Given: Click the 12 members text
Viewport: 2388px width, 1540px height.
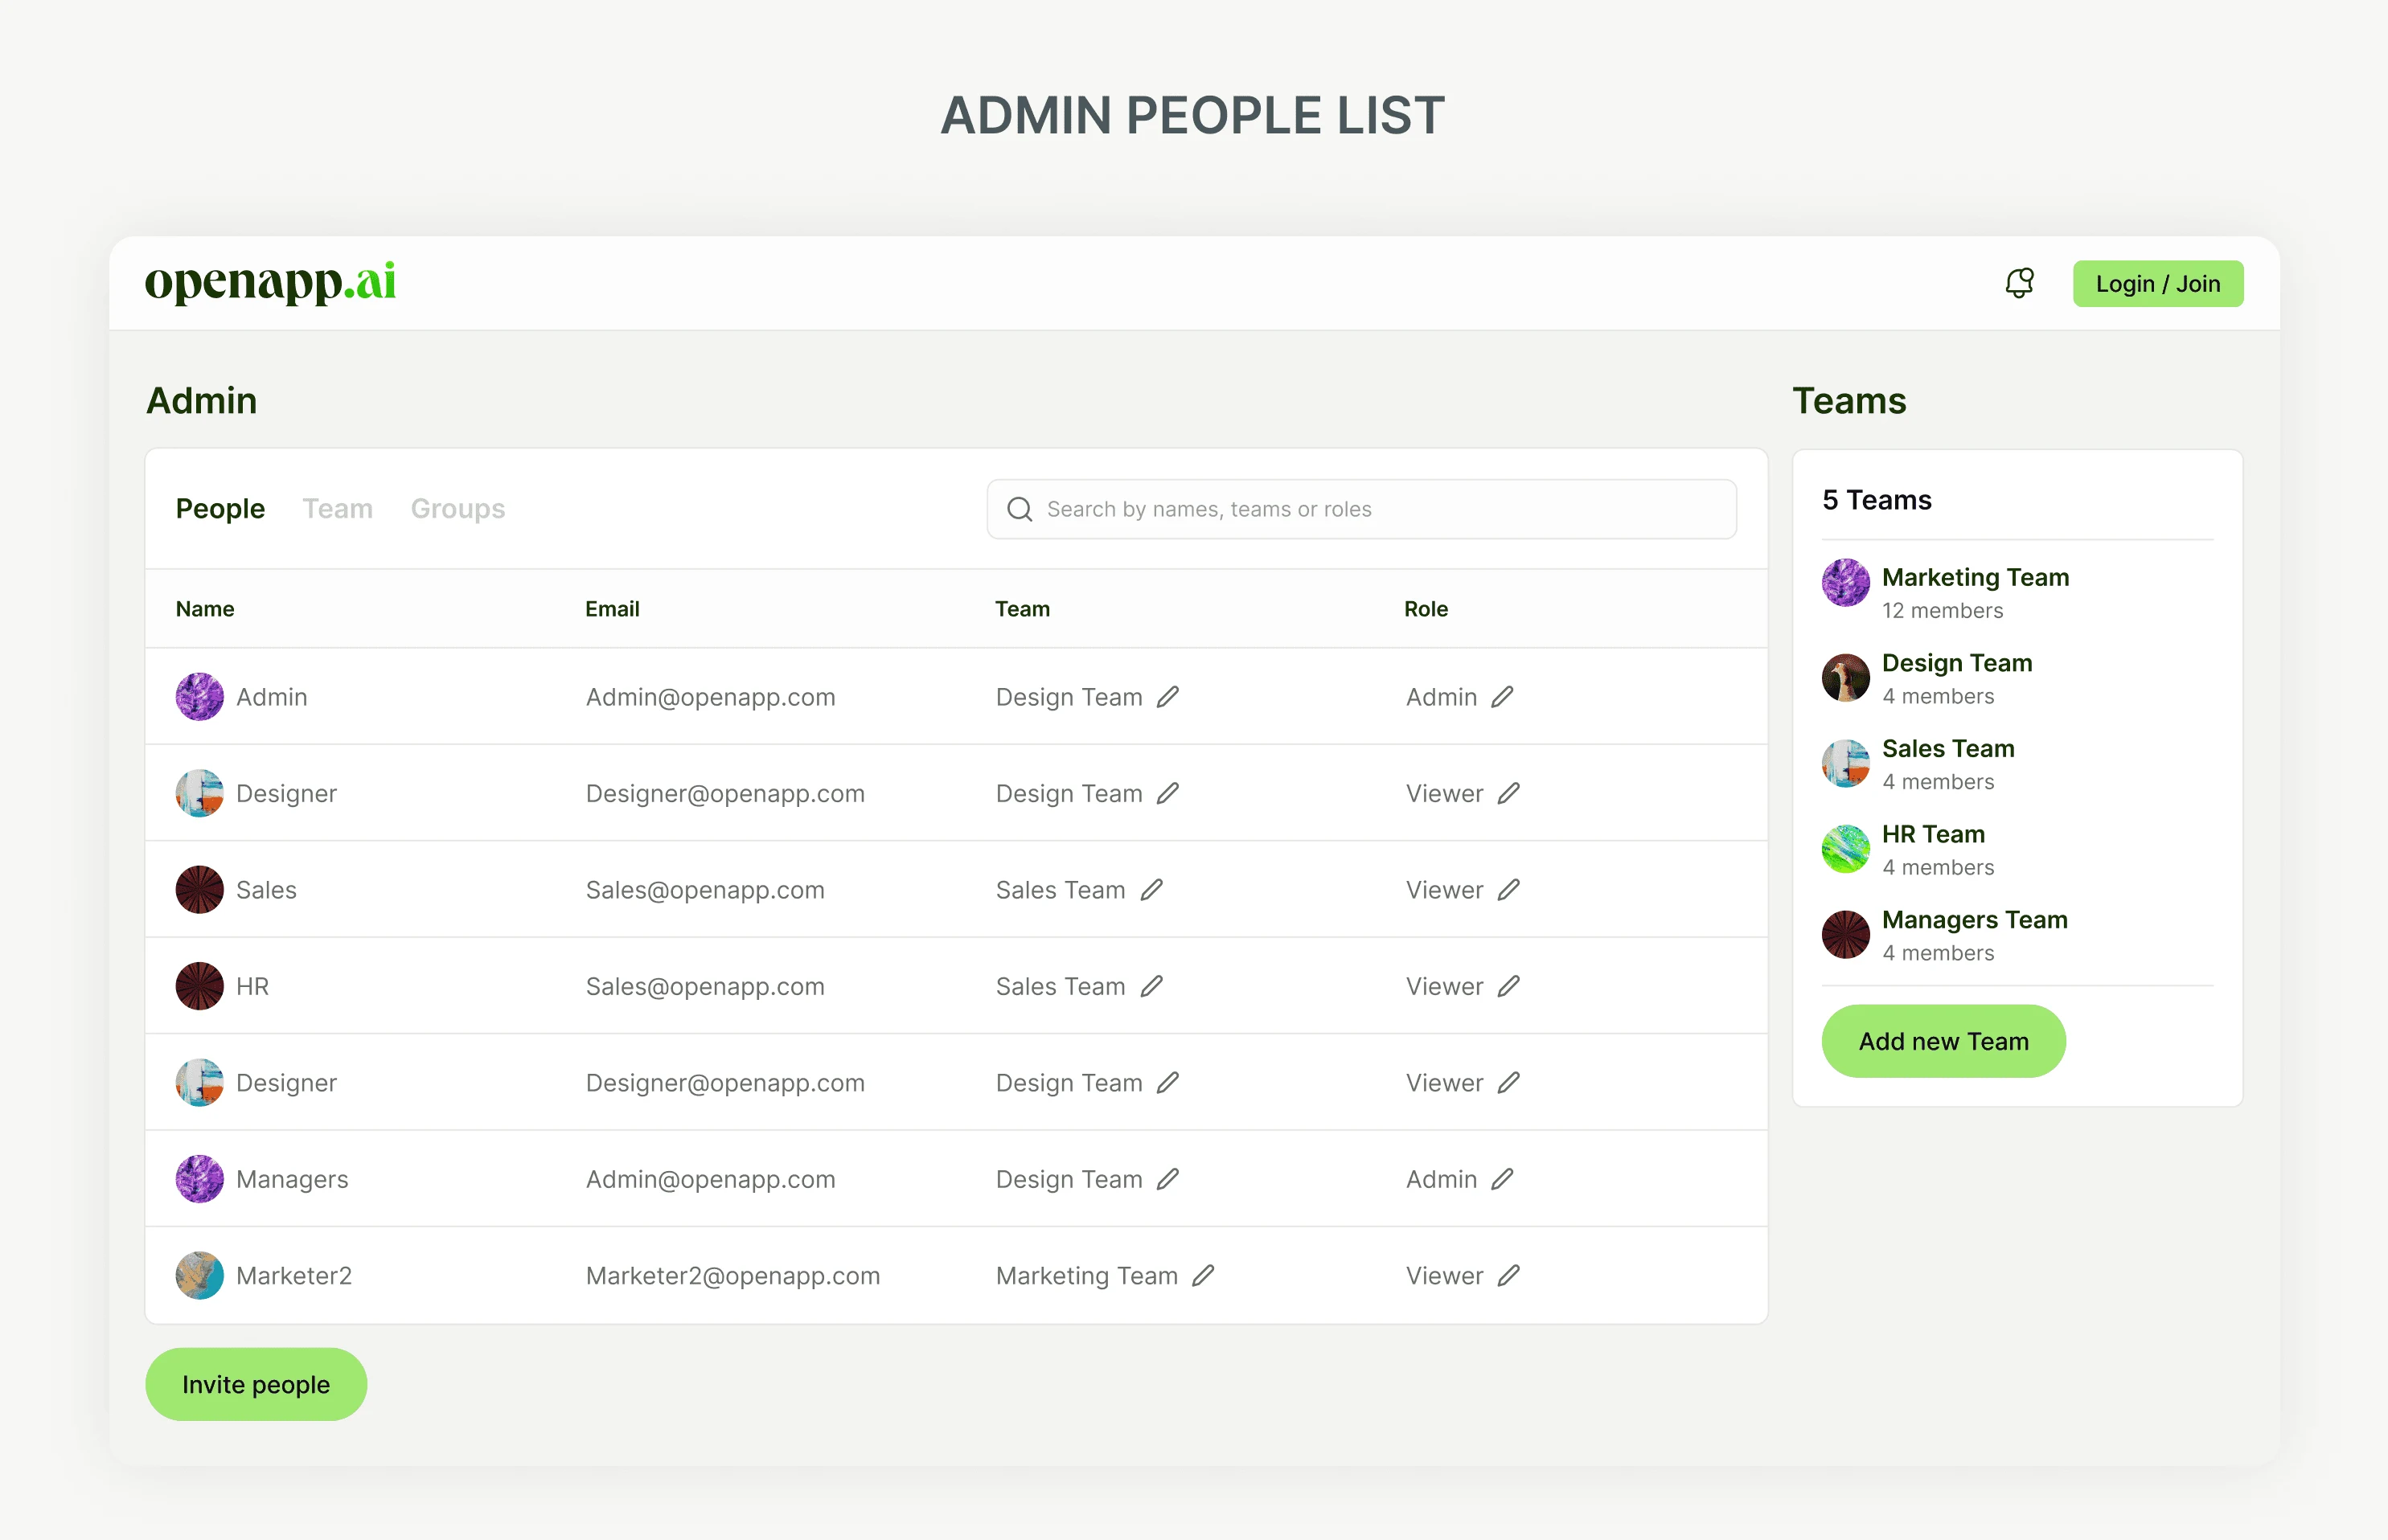Looking at the screenshot, I should [1942, 611].
